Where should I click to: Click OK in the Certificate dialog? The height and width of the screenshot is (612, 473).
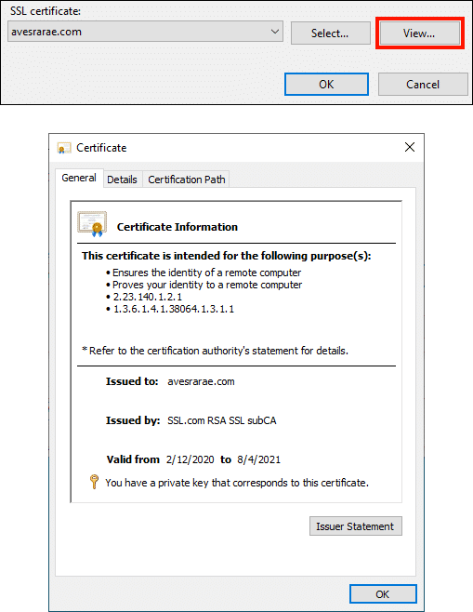tap(383, 594)
